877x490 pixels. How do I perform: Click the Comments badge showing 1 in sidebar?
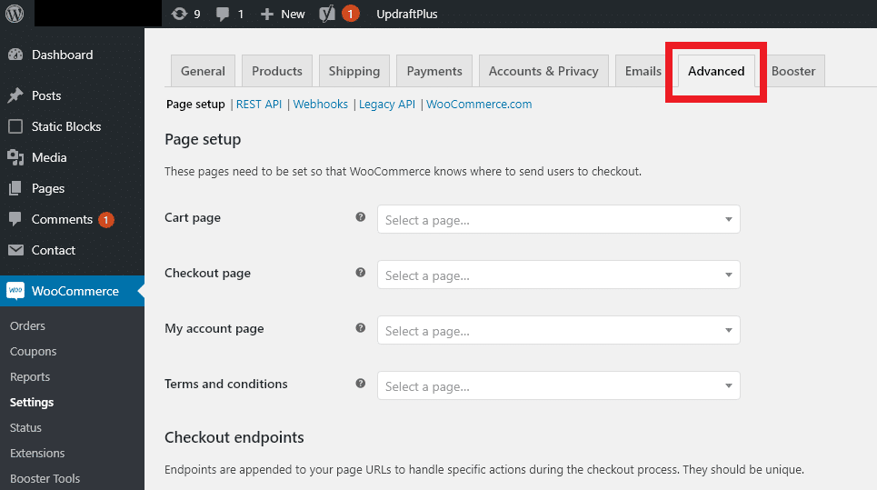[106, 220]
